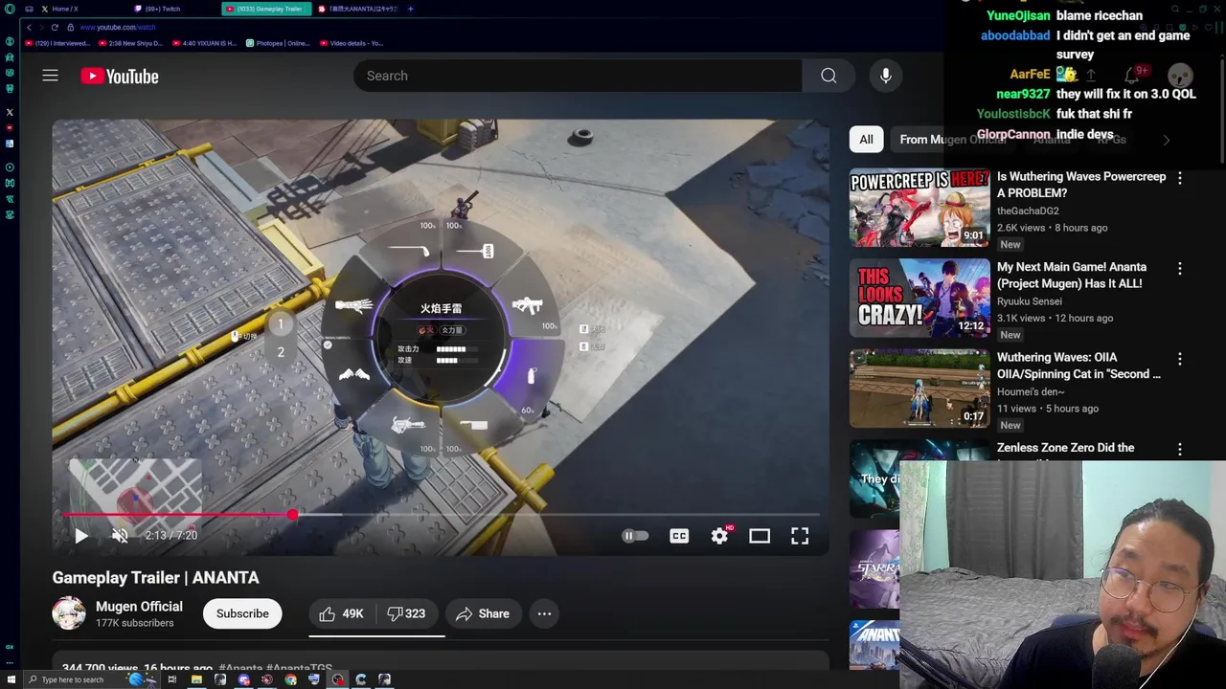1226x689 pixels.
Task: Click the #Ananta hashtag
Action: tap(240, 668)
